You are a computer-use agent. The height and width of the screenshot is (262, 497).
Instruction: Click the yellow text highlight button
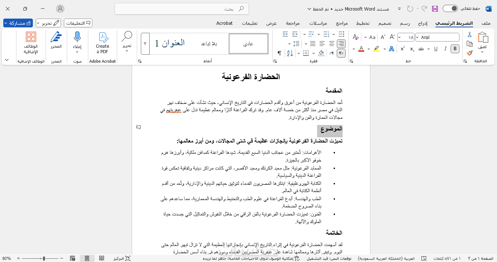pyautogui.click(x=376, y=49)
